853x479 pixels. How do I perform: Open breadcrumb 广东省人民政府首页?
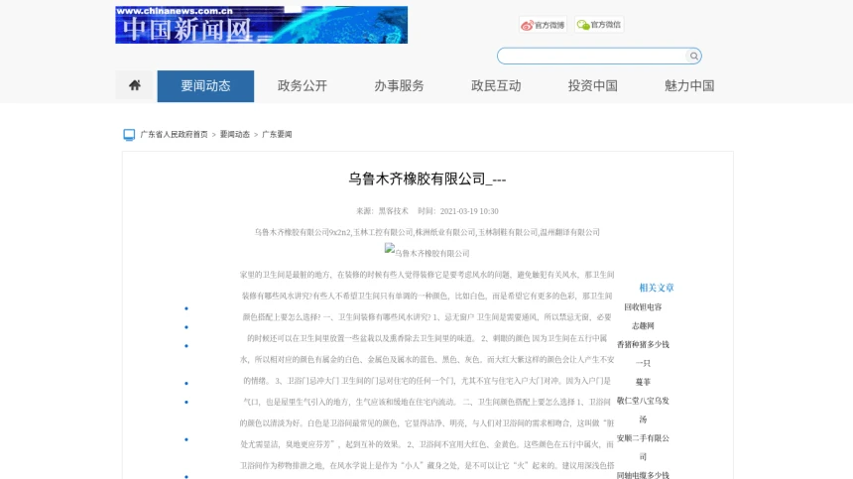175,134
